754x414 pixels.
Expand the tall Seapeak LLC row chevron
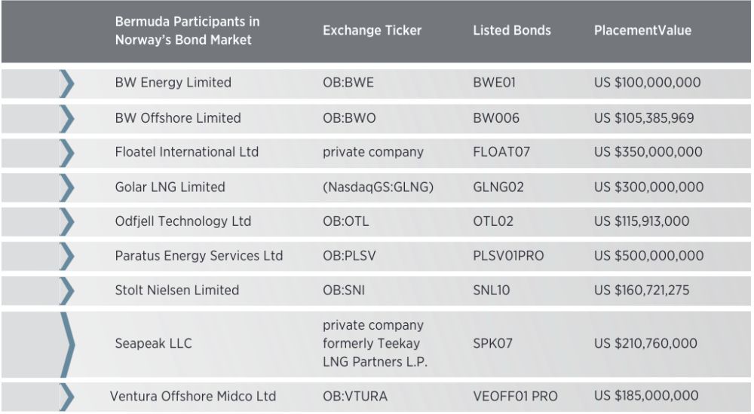tap(67, 343)
